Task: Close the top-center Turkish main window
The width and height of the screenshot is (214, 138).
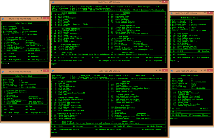Action: click(165, 2)
